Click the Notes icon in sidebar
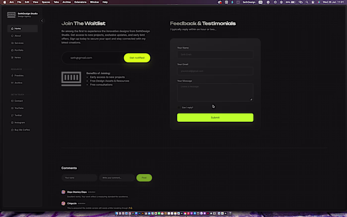 click(x=12, y=57)
